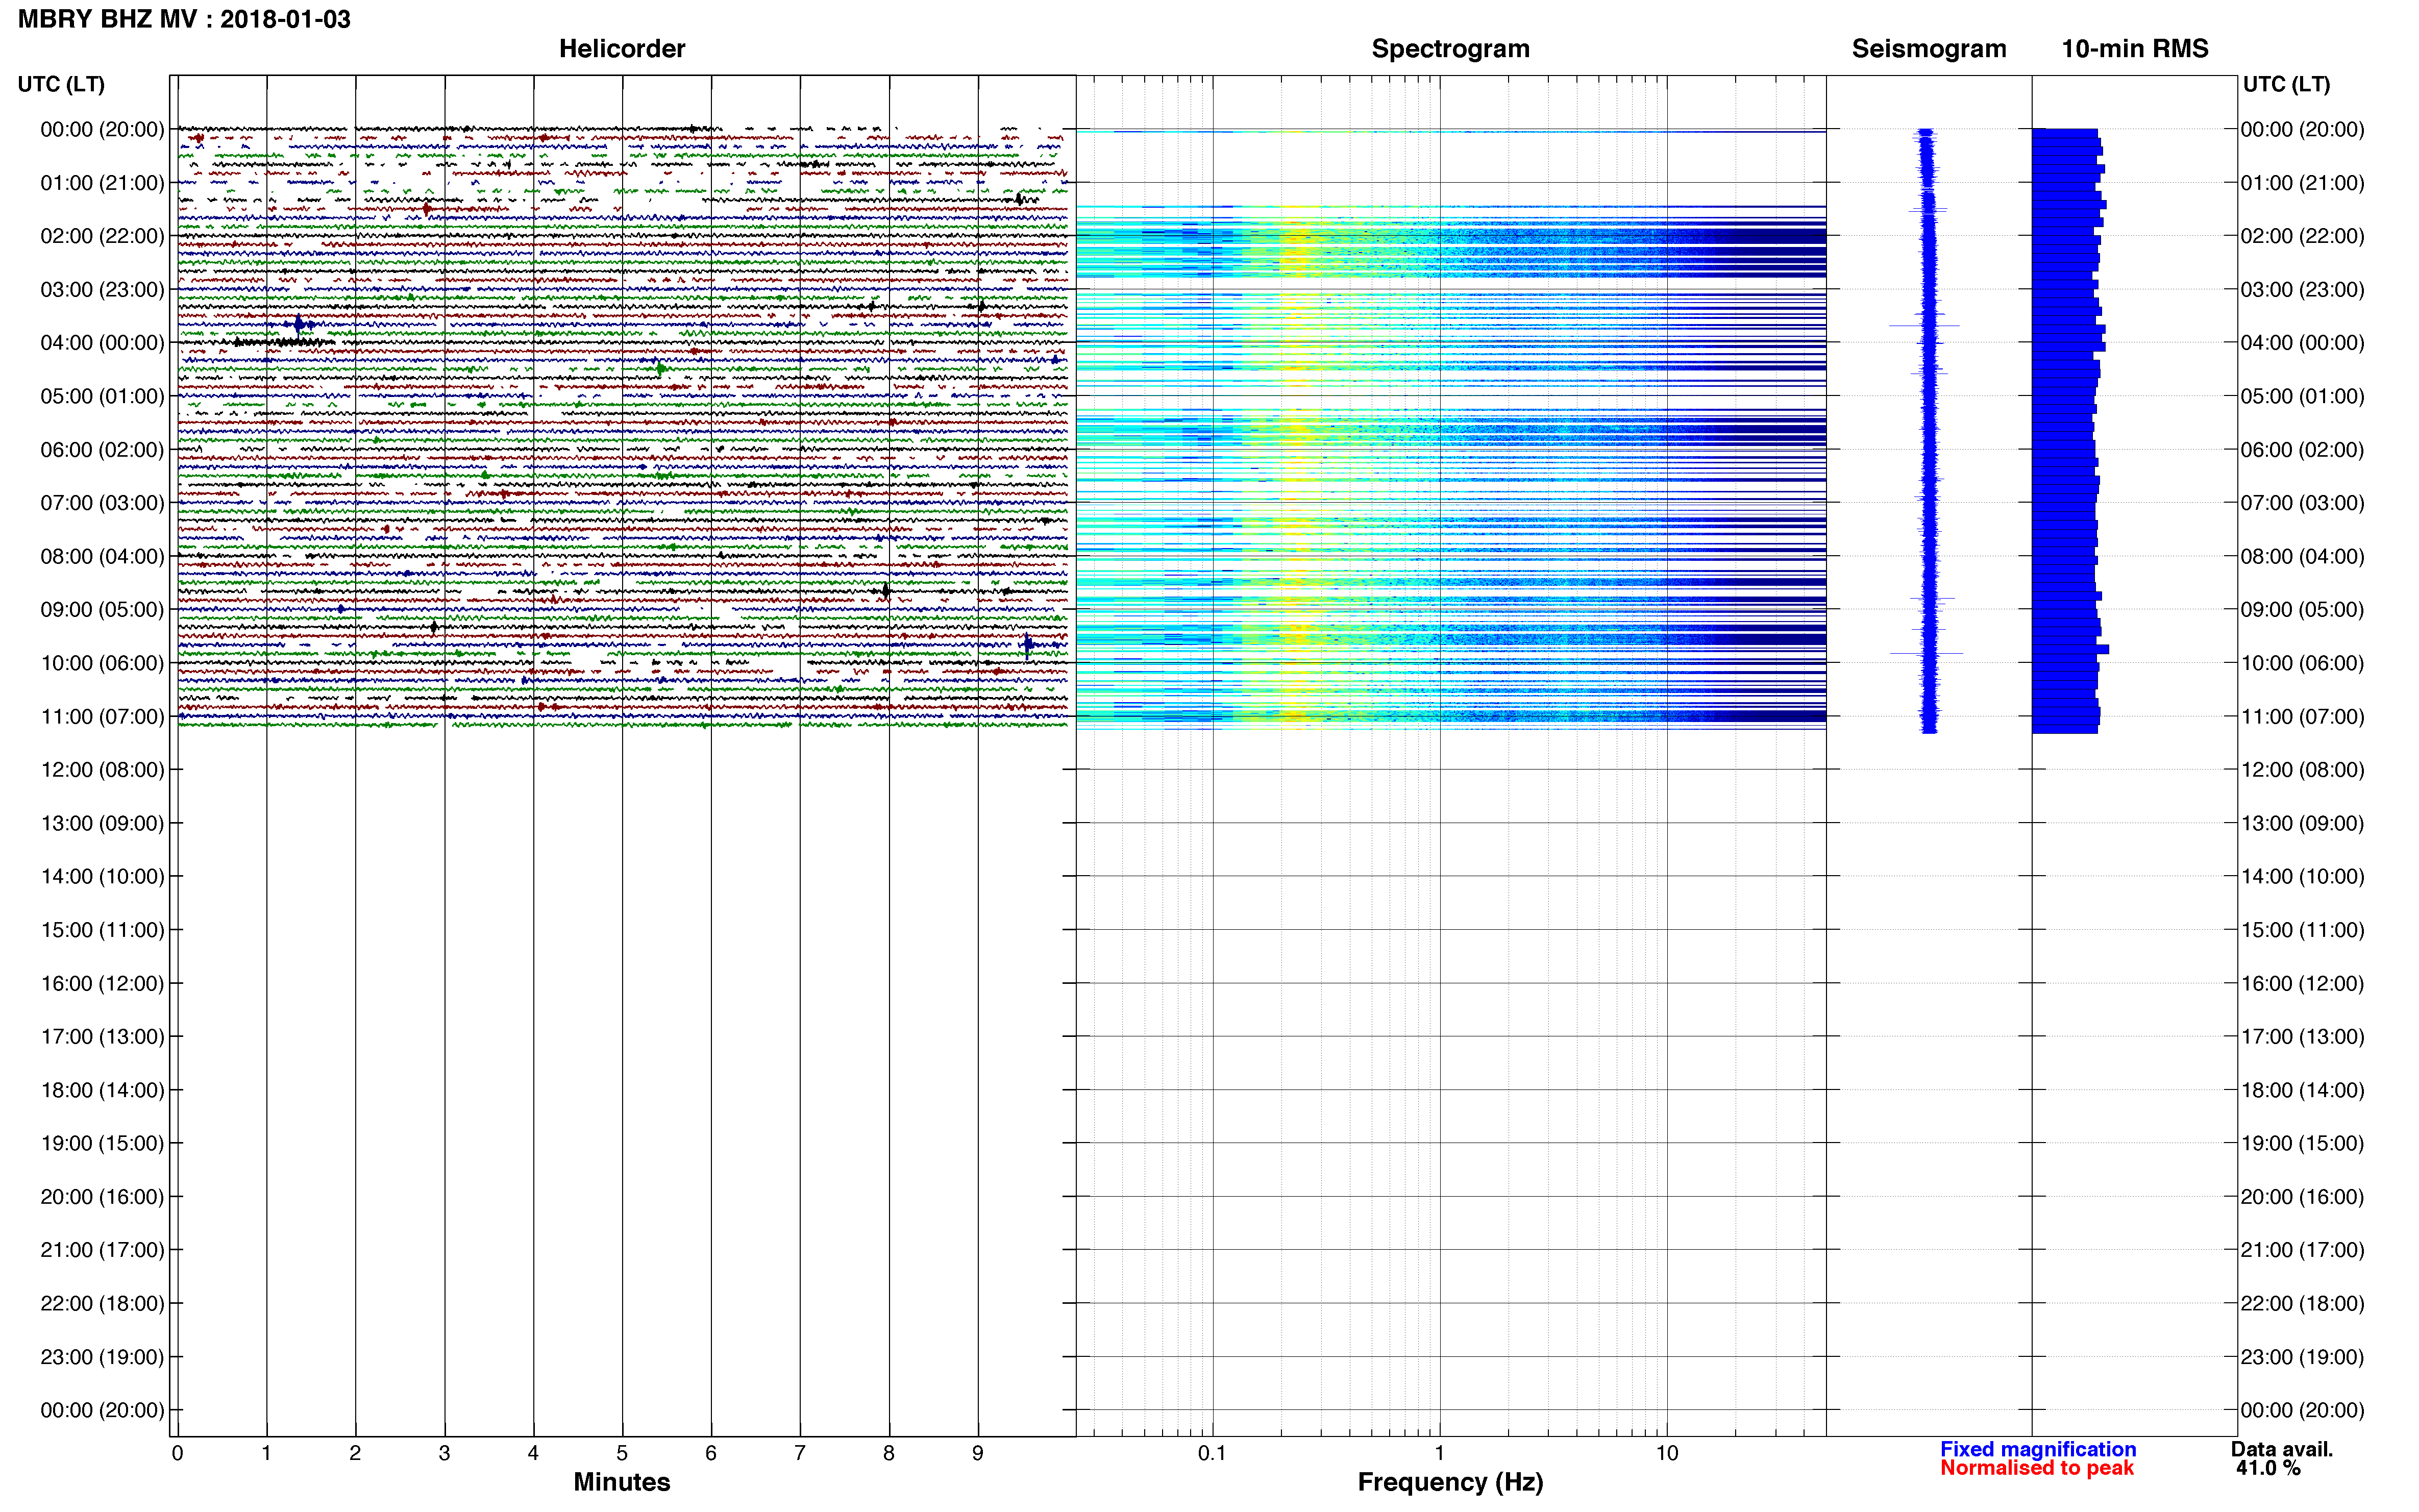Click "11:00 (07:00)" label beside the helicorder
The width and height of the screenshot is (2419, 1512).
coord(102,716)
